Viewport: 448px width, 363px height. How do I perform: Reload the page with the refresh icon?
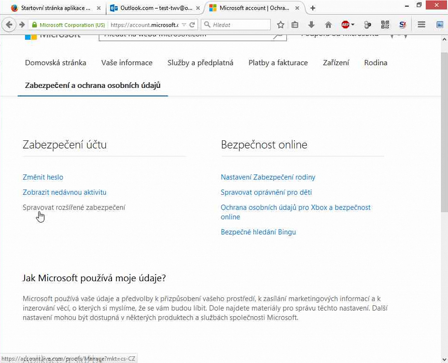(192, 25)
